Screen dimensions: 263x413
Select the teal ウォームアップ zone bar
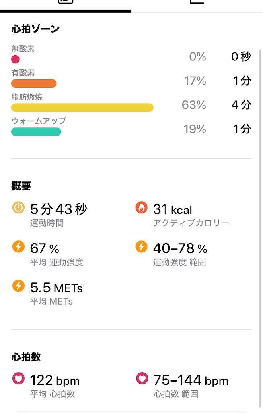pos(36,132)
